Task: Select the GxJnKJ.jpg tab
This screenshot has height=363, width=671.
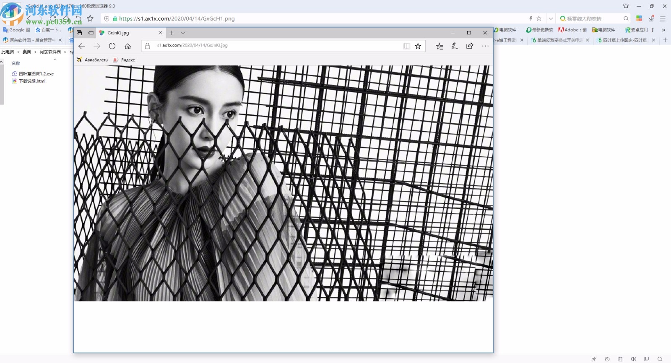Action: (131, 33)
